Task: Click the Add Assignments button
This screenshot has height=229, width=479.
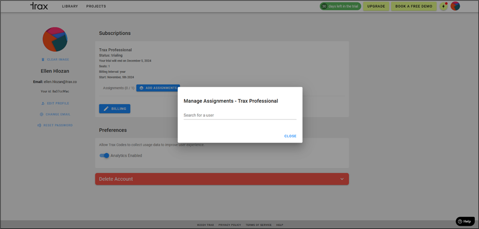Action: click(158, 88)
